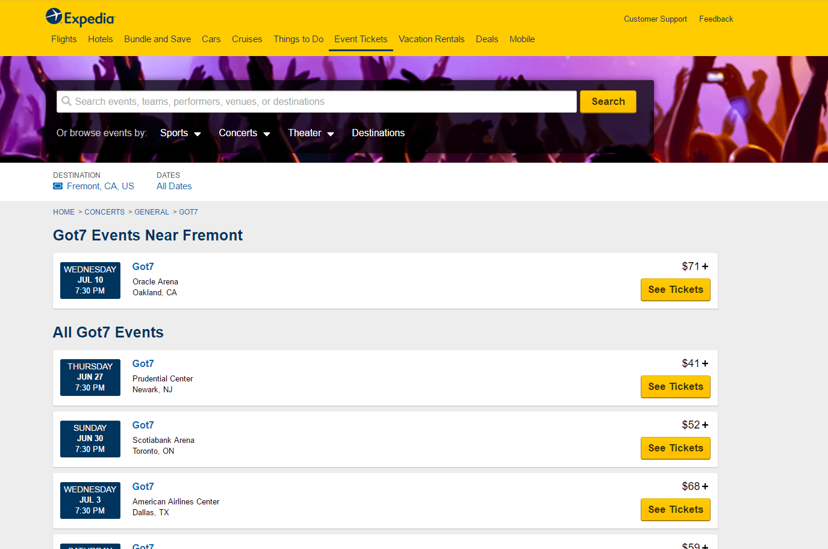Open the Cars tab
The width and height of the screenshot is (828, 549).
(x=211, y=39)
